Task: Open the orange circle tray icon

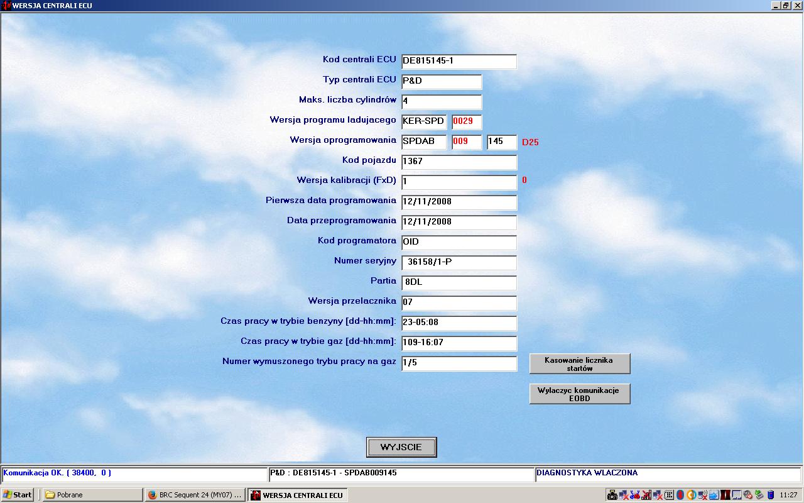Action: tap(691, 495)
